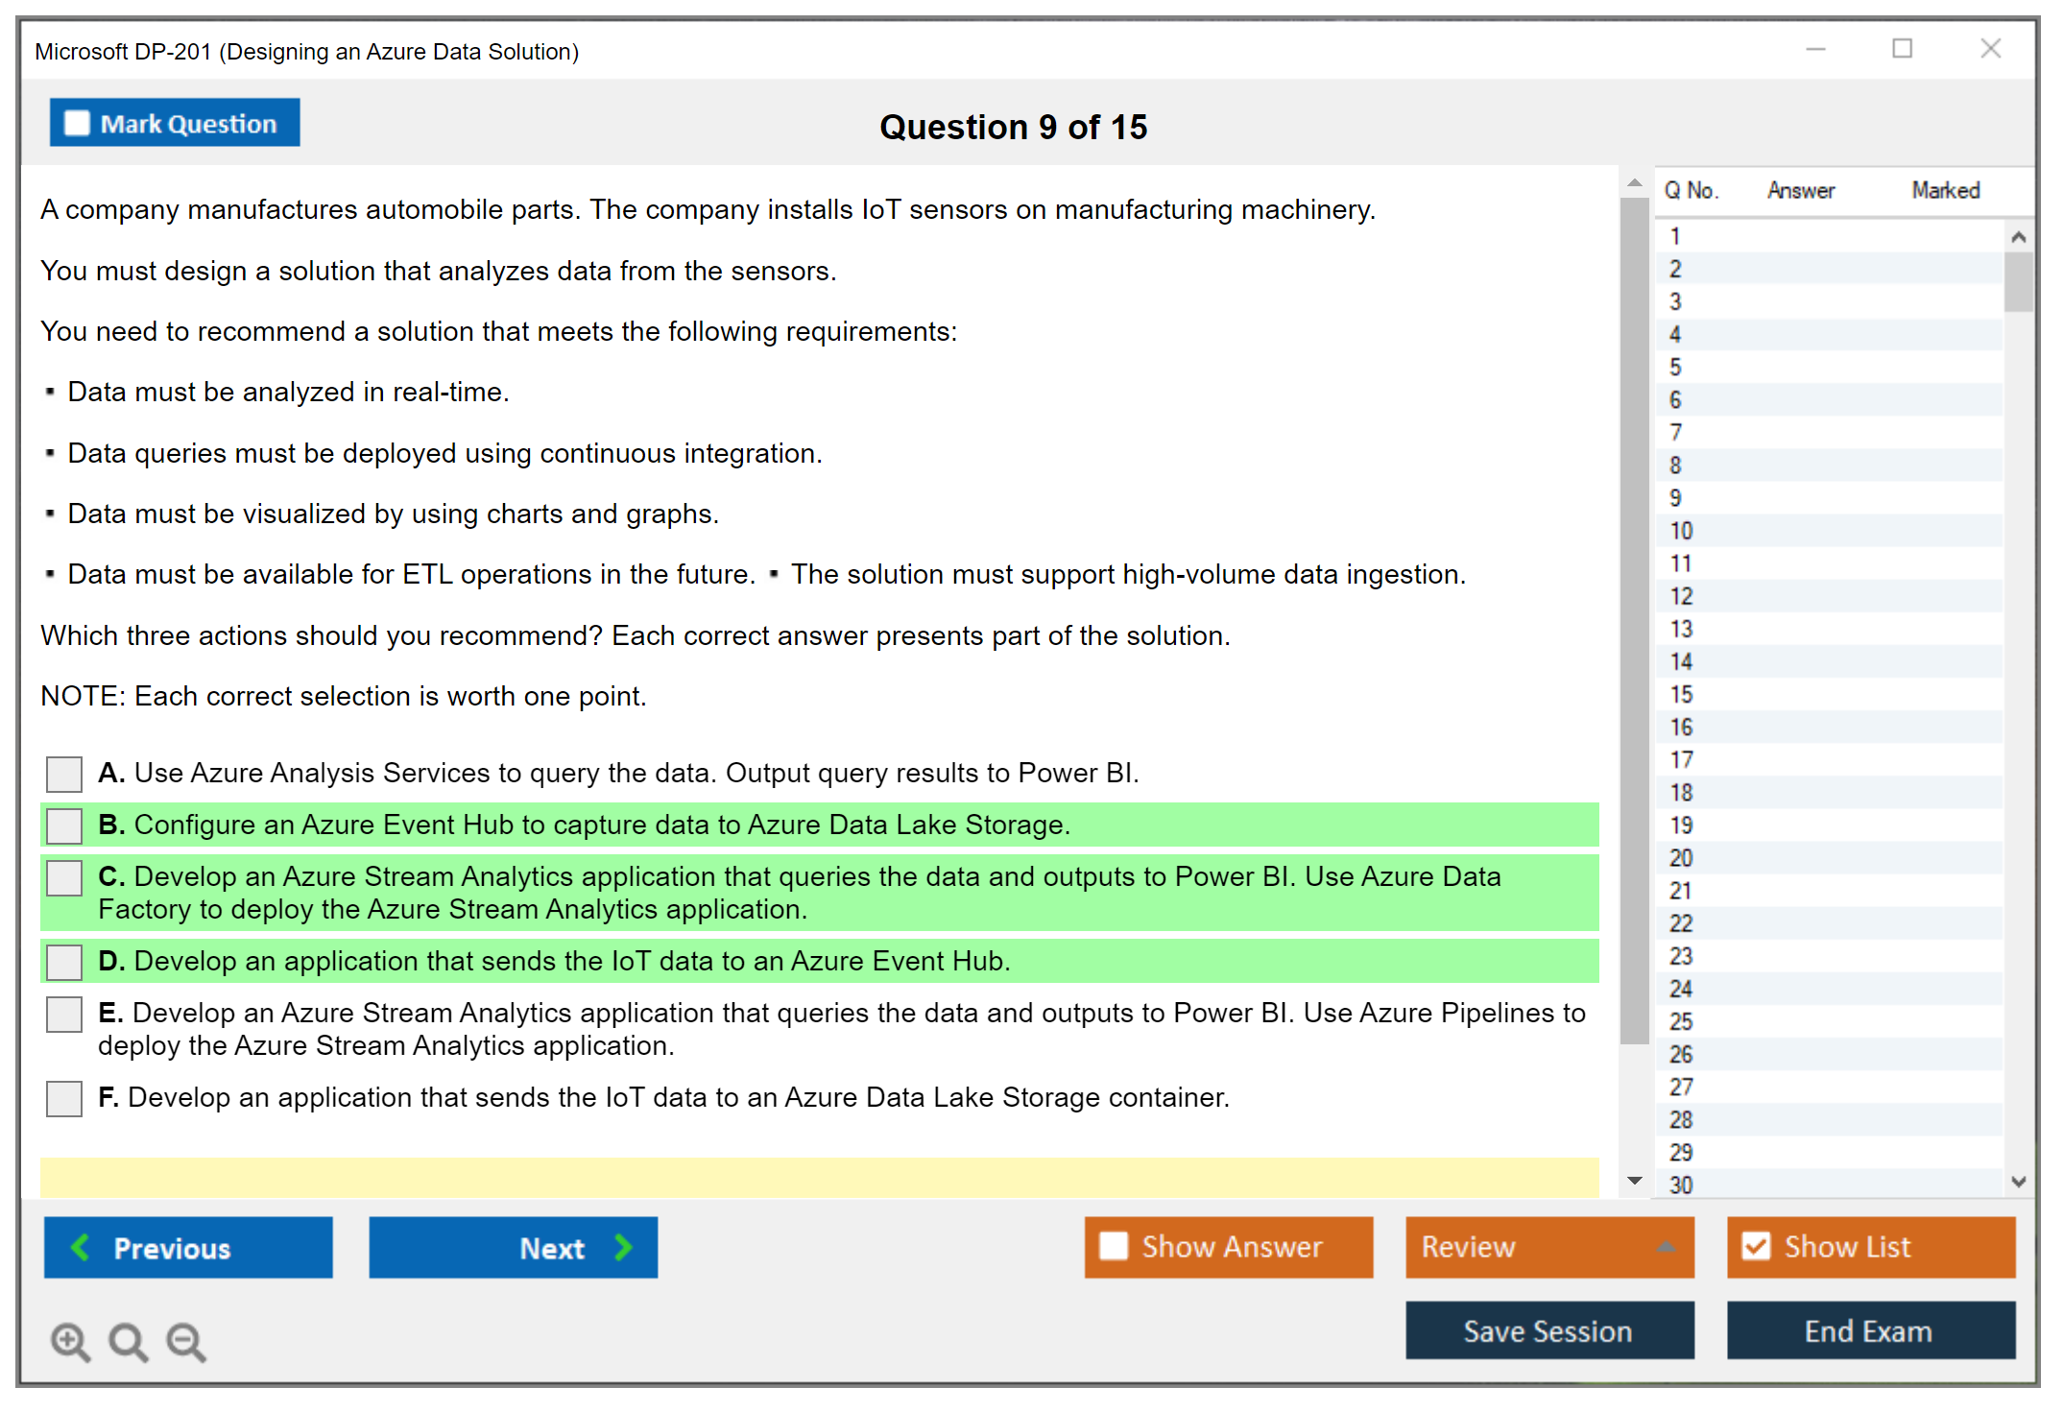The height and width of the screenshot is (1411, 2064).
Task: Uncheck the Show List toggle
Action: (x=1756, y=1247)
